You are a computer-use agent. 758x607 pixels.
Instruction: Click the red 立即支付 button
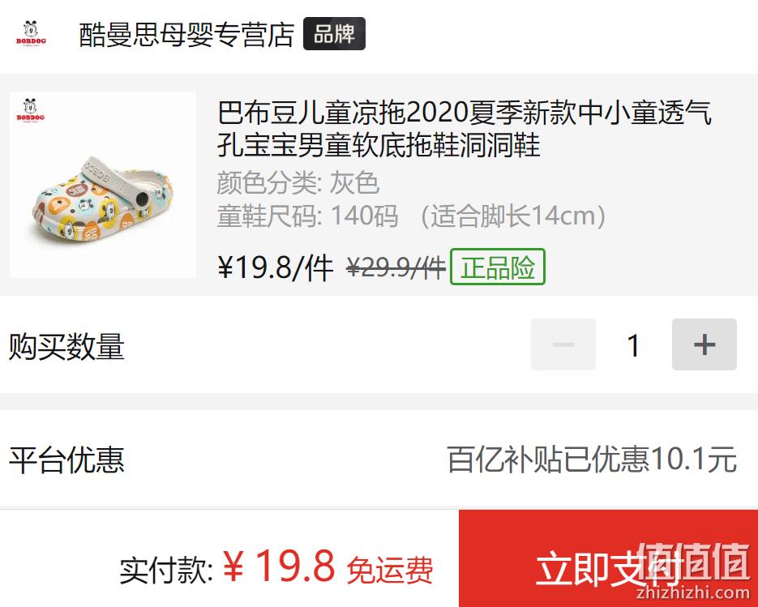608,558
